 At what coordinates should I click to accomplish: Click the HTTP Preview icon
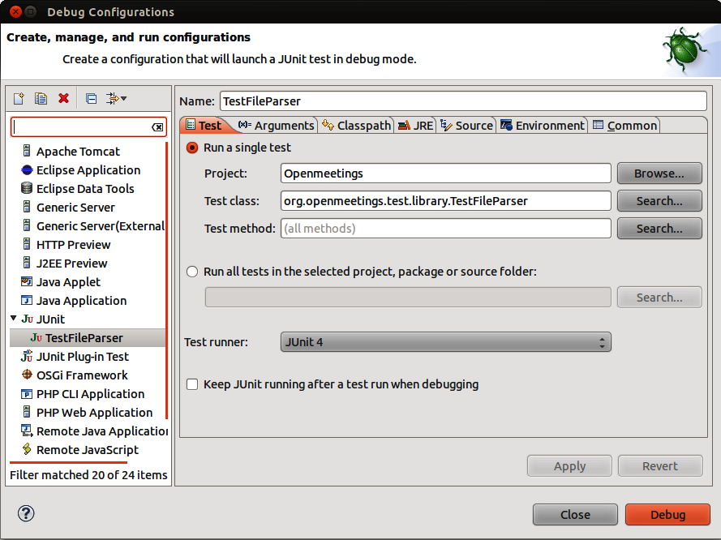pyautogui.click(x=27, y=244)
